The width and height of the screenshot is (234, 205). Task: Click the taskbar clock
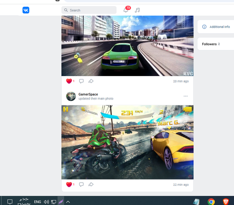click(24, 202)
